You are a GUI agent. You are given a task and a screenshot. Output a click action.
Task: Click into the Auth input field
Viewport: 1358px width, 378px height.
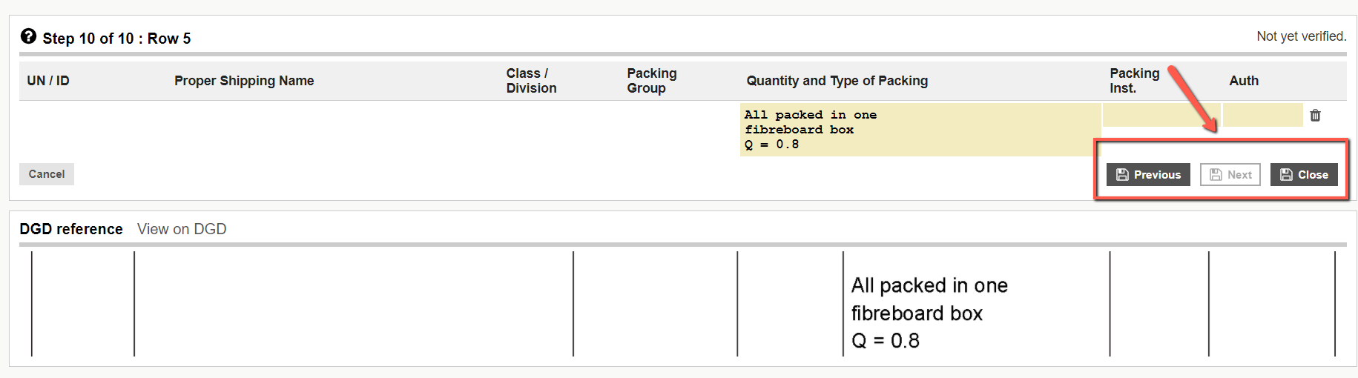pyautogui.click(x=1262, y=115)
